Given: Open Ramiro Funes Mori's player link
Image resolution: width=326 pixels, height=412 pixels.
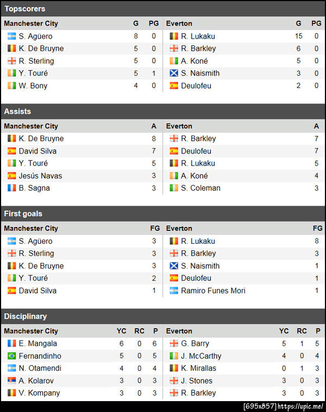Looking at the screenshot, I should (213, 291).
